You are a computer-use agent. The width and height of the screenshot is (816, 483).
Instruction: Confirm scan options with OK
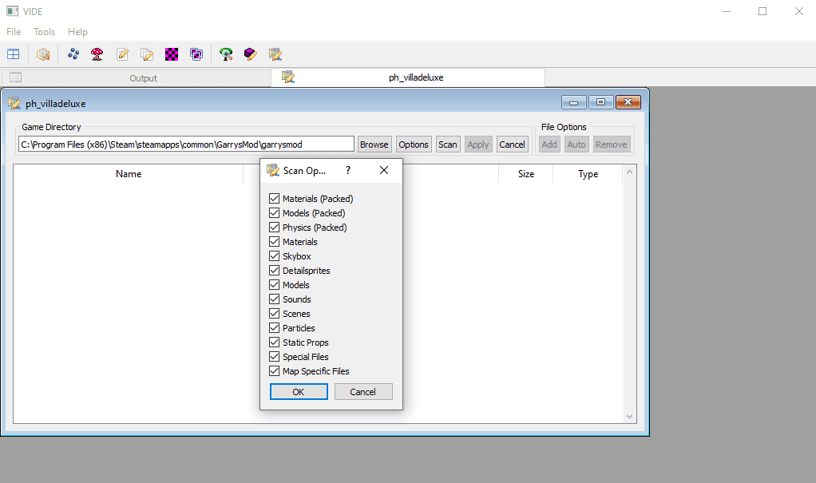point(299,392)
